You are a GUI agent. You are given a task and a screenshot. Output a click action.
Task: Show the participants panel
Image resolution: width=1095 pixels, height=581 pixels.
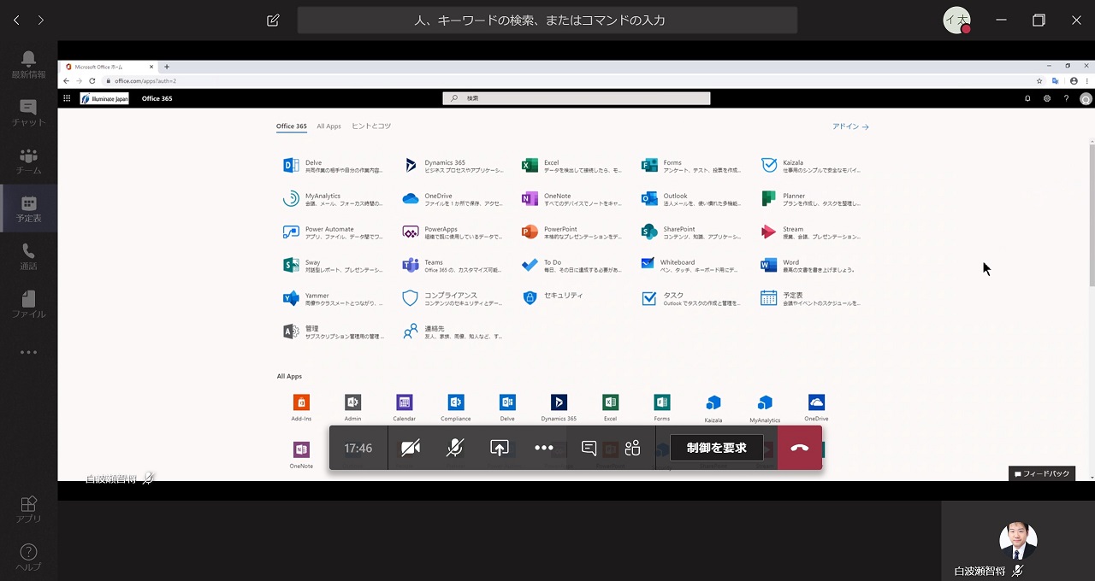coord(633,448)
